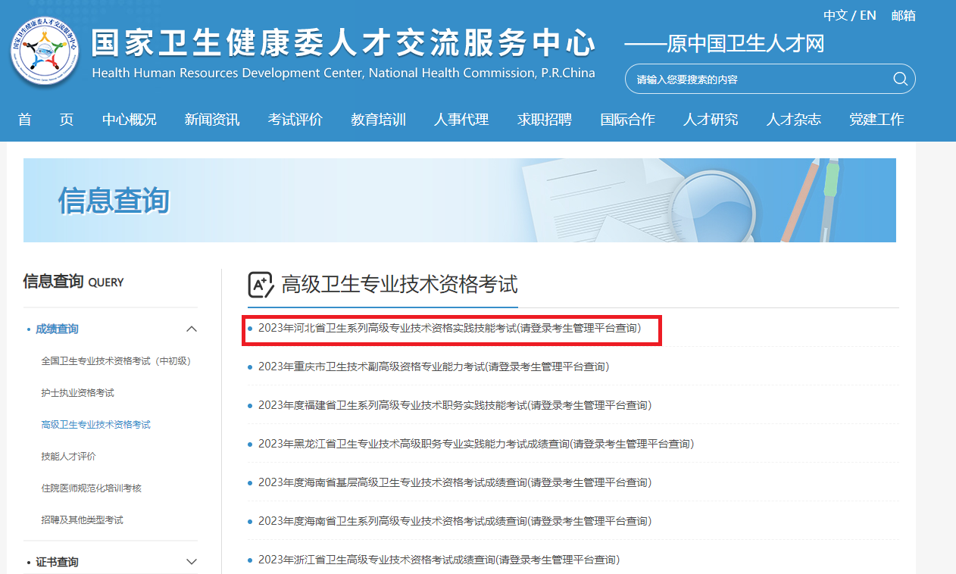Image resolution: width=956 pixels, height=574 pixels.
Task: Click the 信息查询 banner image
Action: pyautogui.click(x=459, y=200)
